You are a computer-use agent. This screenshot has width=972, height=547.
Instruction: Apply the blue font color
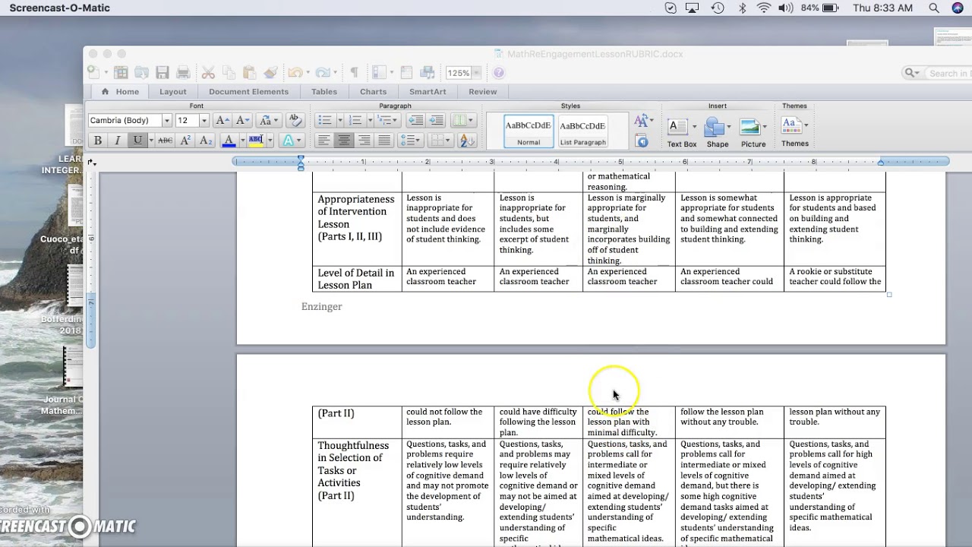229,141
